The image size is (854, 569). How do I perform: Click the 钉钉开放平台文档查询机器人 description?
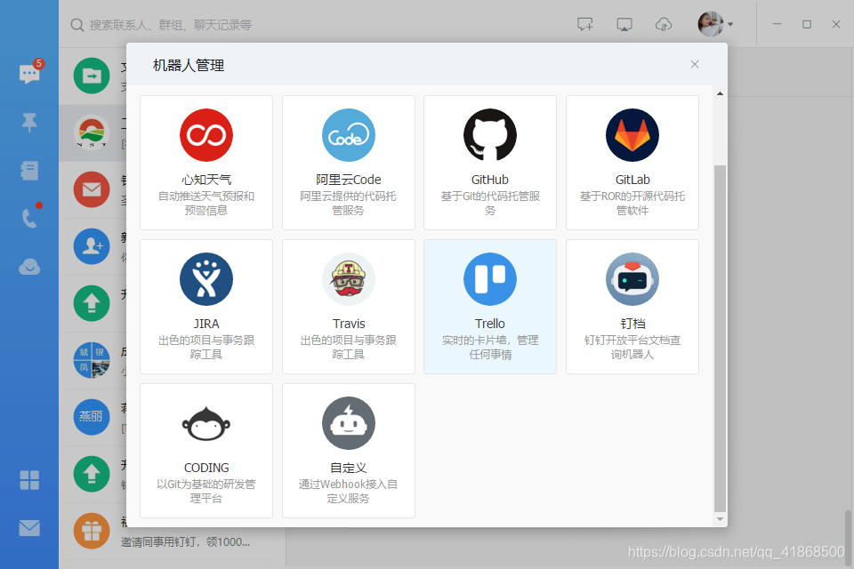[632, 348]
